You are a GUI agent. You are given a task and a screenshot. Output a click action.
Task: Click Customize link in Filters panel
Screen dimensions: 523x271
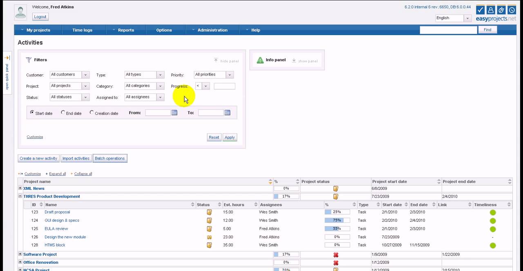click(x=35, y=137)
